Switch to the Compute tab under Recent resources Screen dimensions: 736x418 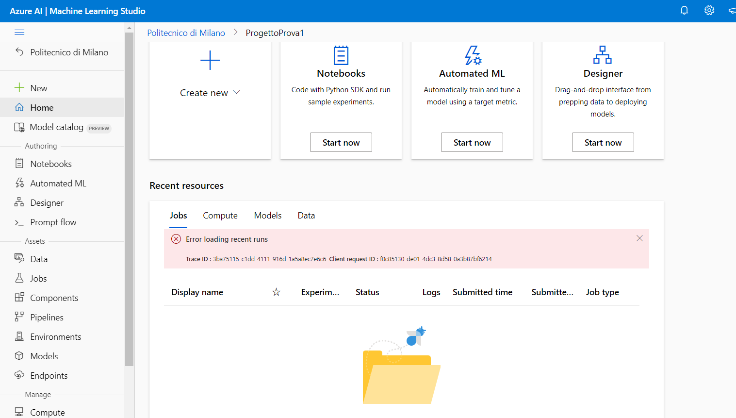tap(220, 215)
